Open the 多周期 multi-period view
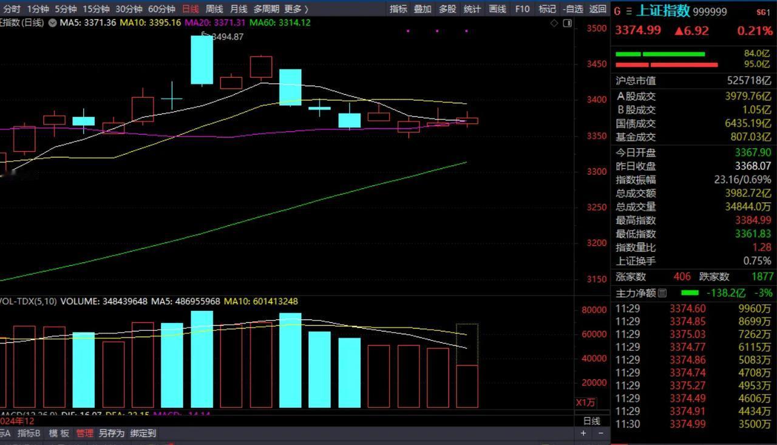Viewport: 777px width, 445px height. [x=266, y=9]
